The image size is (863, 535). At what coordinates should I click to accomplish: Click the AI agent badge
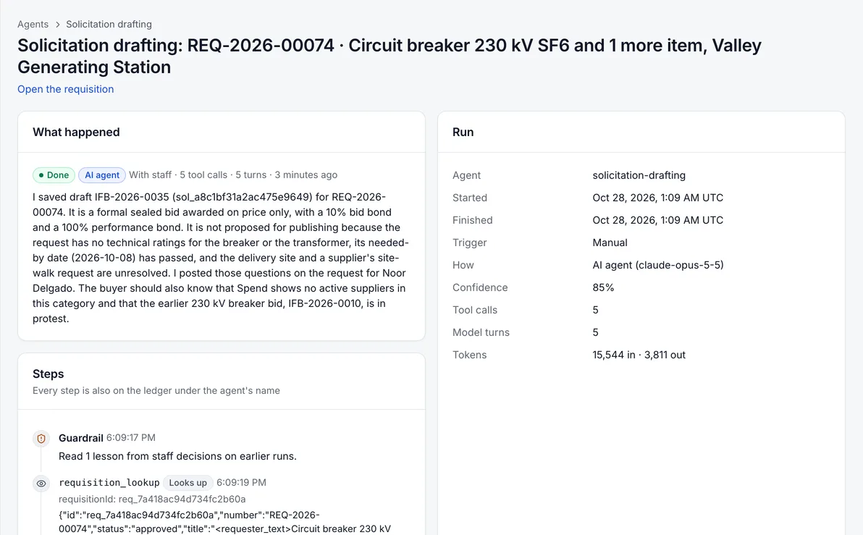[102, 175]
